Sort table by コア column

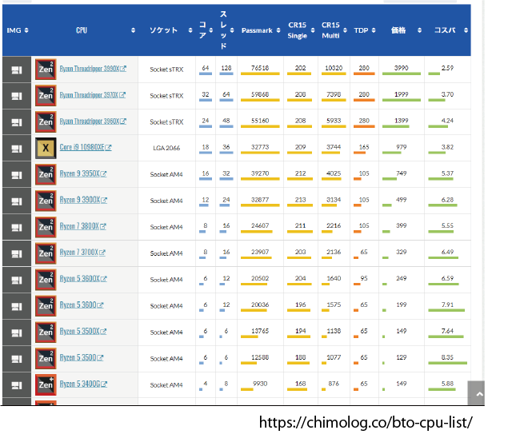click(211, 30)
